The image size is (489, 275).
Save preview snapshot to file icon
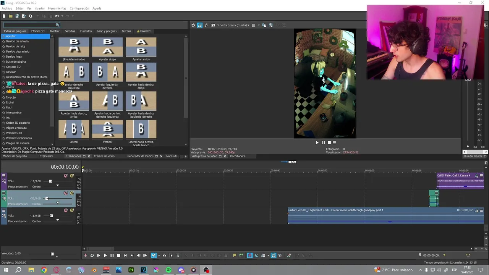(x=270, y=25)
